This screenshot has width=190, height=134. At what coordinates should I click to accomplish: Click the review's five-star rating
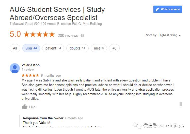[x=30, y=75]
